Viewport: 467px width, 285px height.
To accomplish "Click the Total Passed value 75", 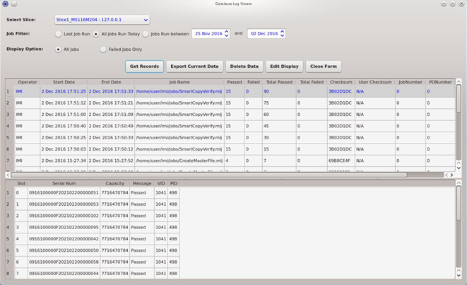I will tap(279, 103).
